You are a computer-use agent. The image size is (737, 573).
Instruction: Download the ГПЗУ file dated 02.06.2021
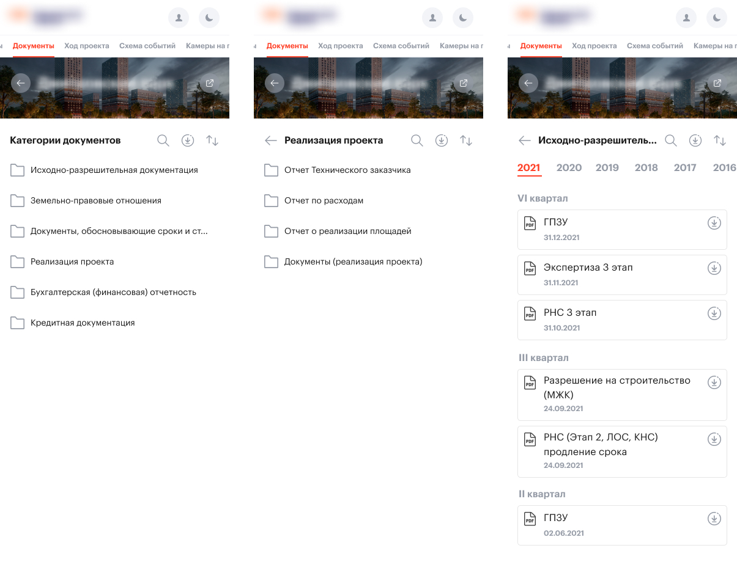(x=714, y=519)
